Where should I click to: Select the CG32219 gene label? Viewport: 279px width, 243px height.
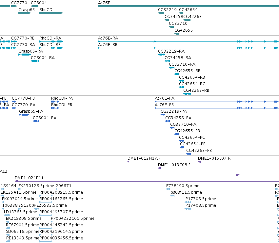[167, 9]
